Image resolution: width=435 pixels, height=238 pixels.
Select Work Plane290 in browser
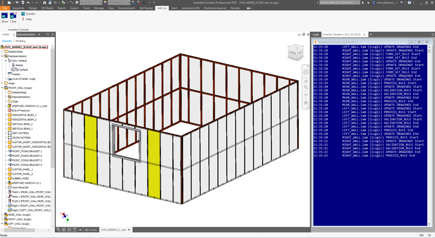pos(20,187)
